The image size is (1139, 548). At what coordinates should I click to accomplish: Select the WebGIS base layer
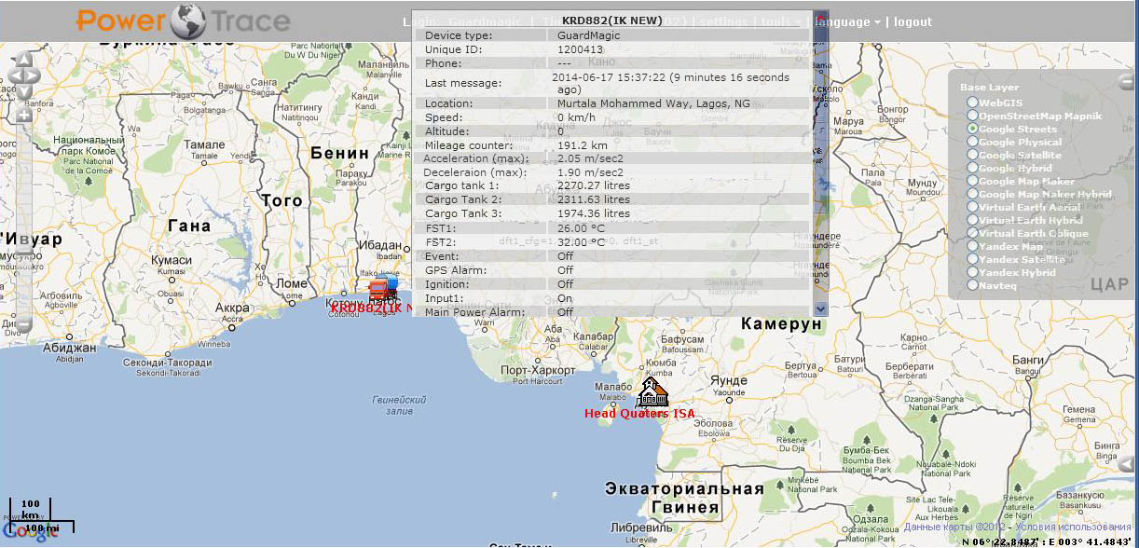click(x=973, y=103)
